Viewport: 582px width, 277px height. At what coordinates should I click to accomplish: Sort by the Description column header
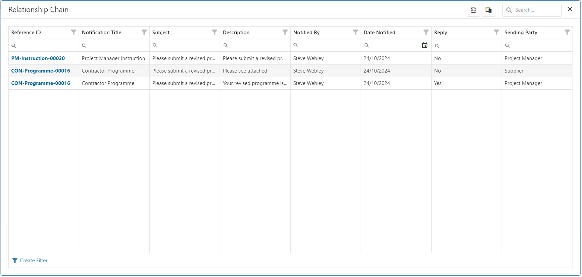click(x=236, y=33)
